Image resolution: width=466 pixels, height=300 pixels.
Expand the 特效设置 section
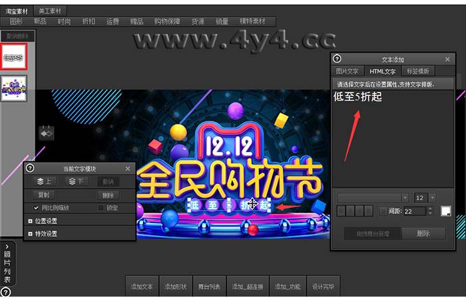31,234
